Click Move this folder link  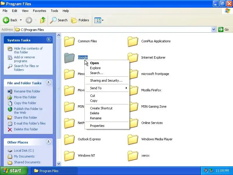25,97
